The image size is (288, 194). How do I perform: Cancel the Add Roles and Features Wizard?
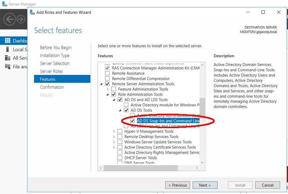click(x=267, y=185)
